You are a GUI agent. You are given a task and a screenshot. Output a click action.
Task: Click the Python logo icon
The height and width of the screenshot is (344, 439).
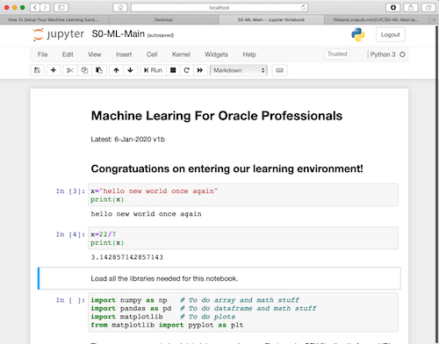coord(358,34)
